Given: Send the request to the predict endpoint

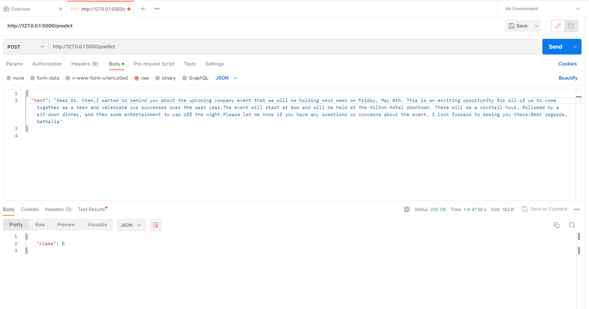Looking at the screenshot, I should [x=555, y=46].
